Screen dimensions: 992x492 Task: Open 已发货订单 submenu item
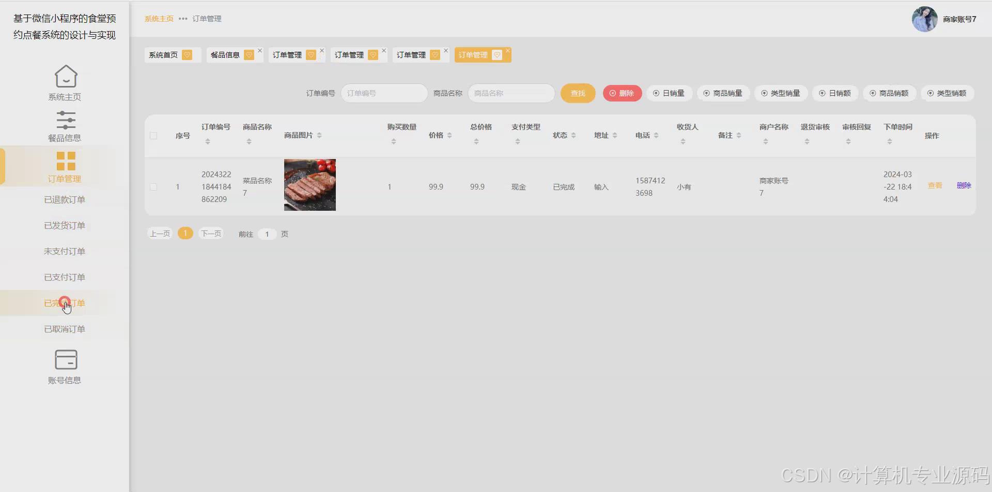coord(65,225)
